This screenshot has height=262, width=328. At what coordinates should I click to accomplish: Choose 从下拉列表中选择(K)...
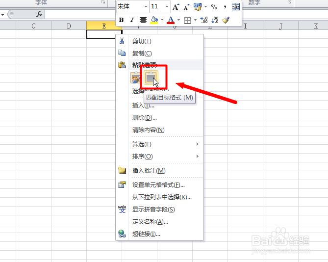pos(160,197)
